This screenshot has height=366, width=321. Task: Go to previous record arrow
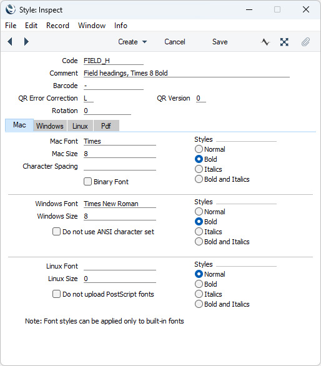point(10,42)
